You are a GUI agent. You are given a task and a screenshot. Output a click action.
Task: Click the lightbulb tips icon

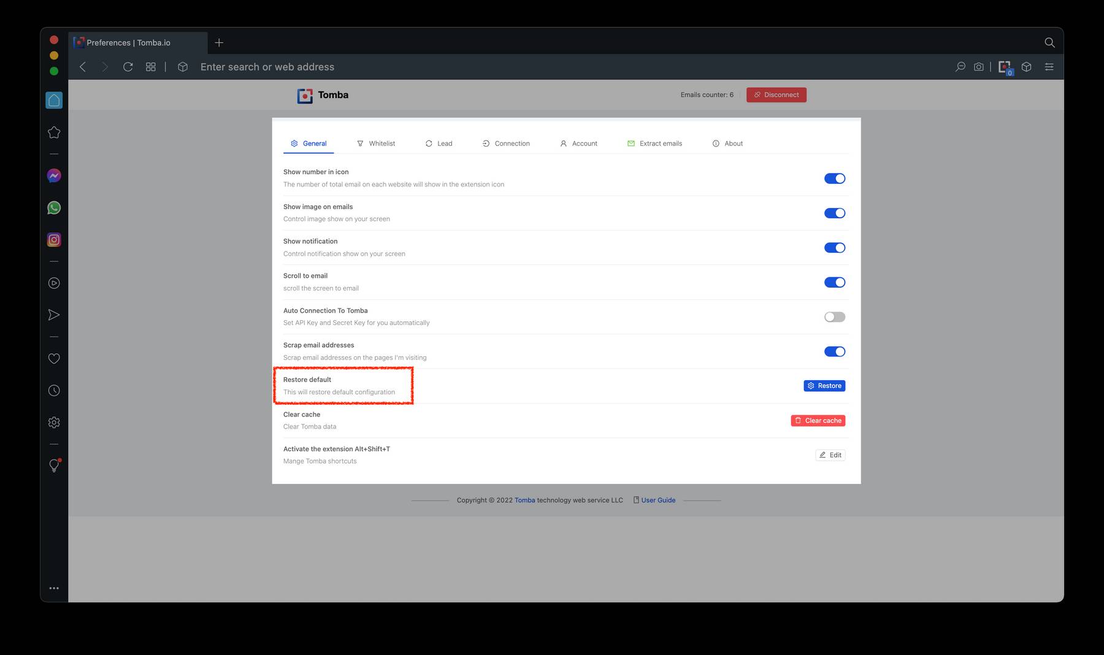[x=54, y=465]
